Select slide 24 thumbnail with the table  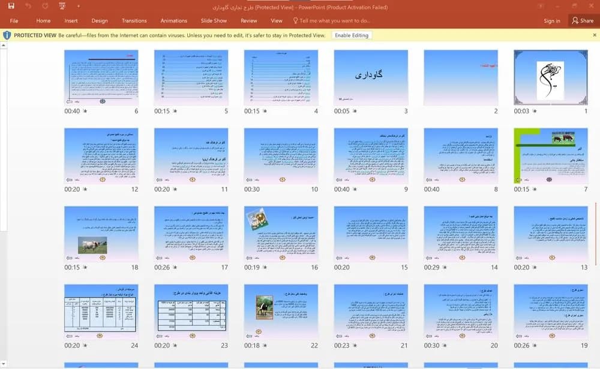coord(101,312)
